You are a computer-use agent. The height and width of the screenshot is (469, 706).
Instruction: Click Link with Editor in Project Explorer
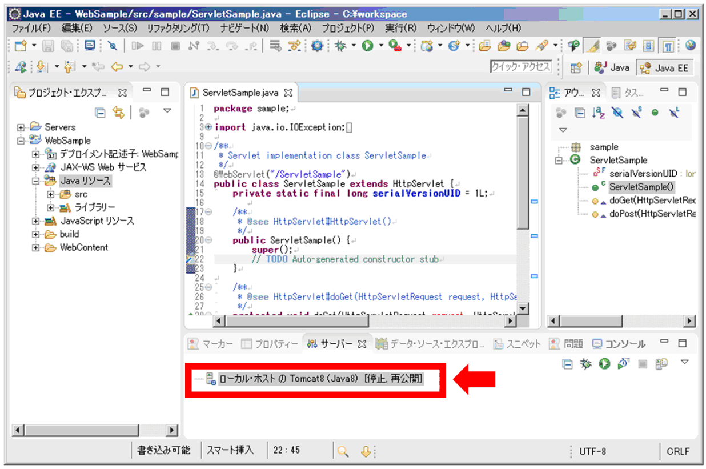pos(118,113)
